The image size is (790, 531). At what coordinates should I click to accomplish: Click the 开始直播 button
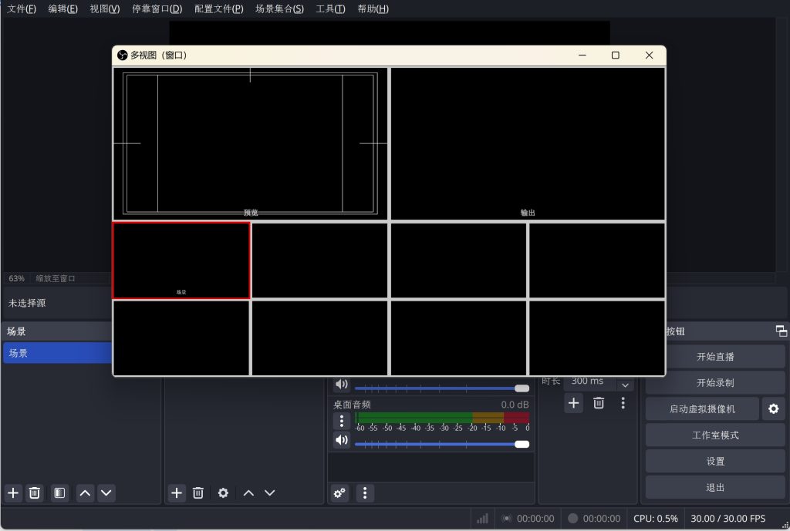click(715, 357)
